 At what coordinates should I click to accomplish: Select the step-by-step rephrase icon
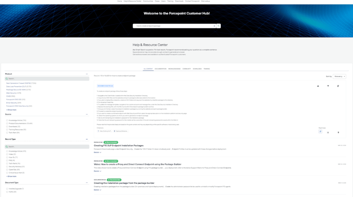coord(320,132)
